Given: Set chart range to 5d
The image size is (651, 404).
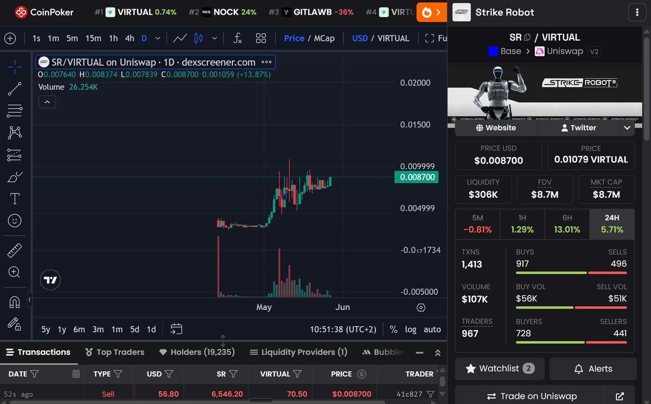Looking at the screenshot, I should 135,330.
